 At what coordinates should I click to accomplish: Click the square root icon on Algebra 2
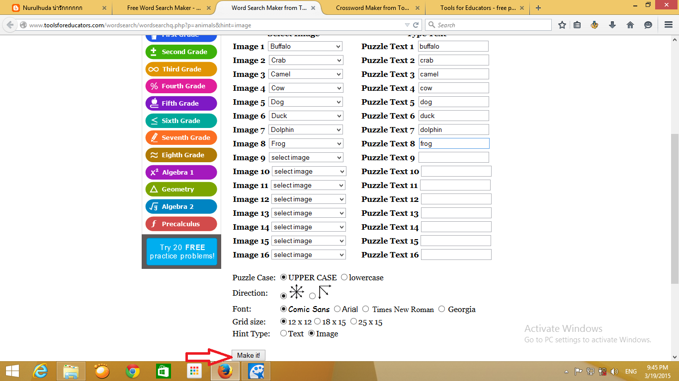point(155,206)
